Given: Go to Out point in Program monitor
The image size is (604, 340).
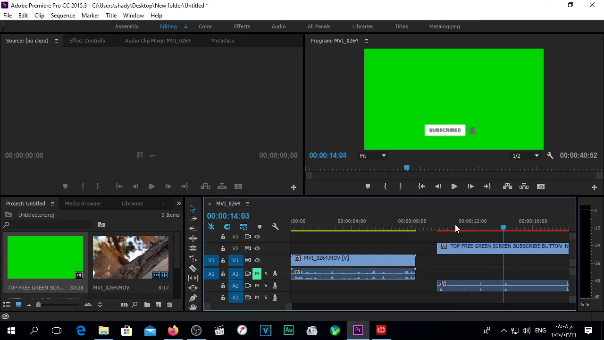Looking at the screenshot, I should (x=487, y=187).
